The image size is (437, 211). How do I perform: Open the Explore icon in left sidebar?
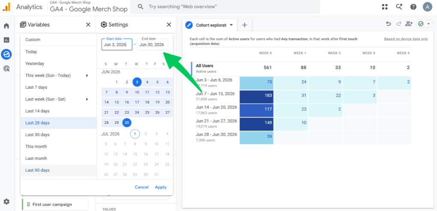(6, 55)
